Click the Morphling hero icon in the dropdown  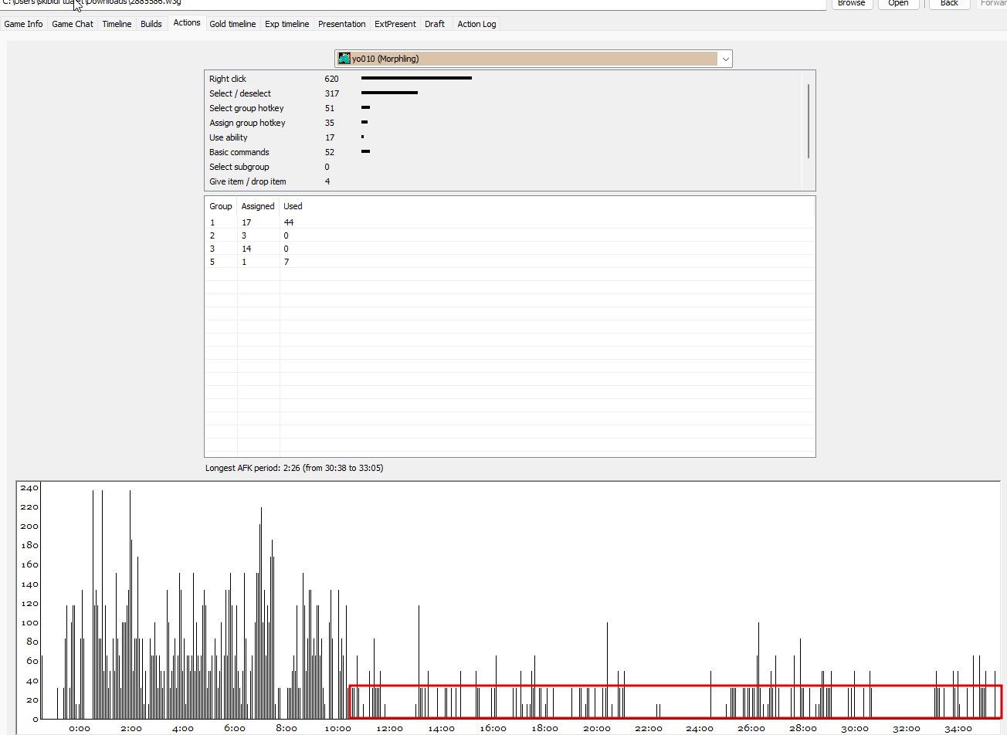[344, 58]
